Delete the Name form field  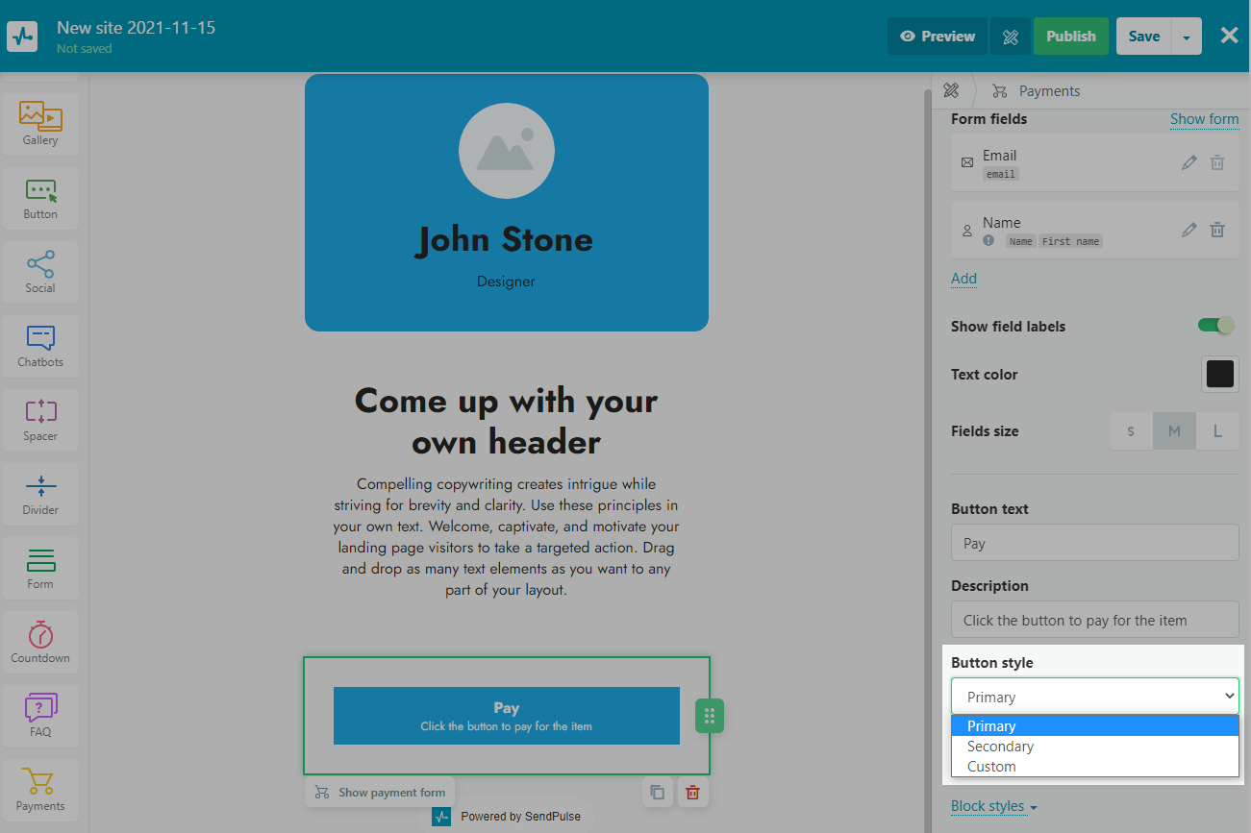pyautogui.click(x=1217, y=230)
